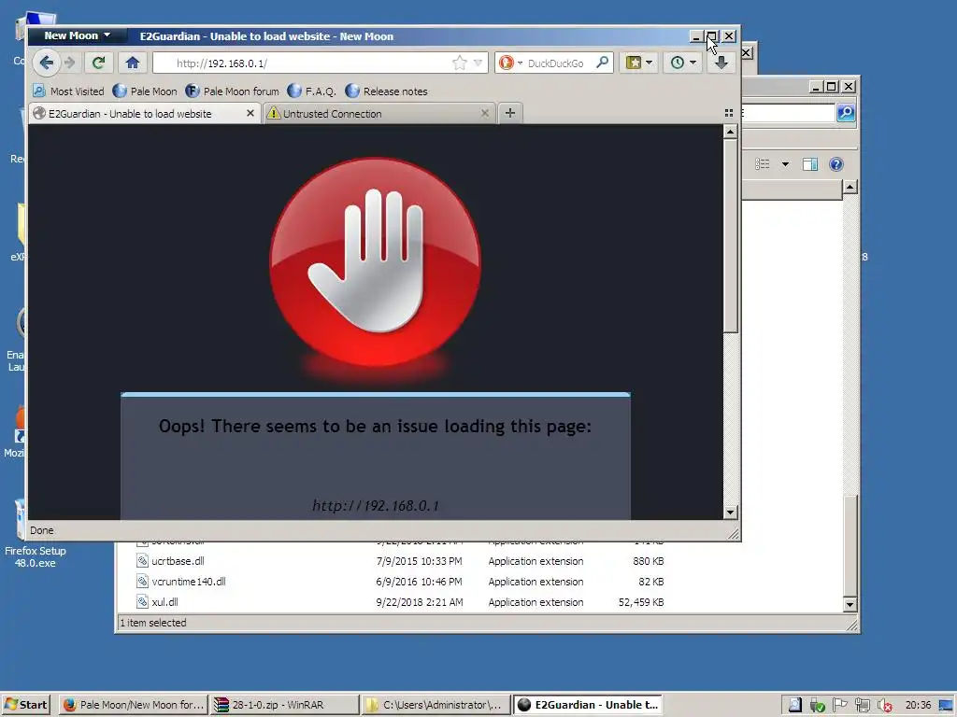
Task: Show all tabs grid icon
Action: click(x=729, y=113)
